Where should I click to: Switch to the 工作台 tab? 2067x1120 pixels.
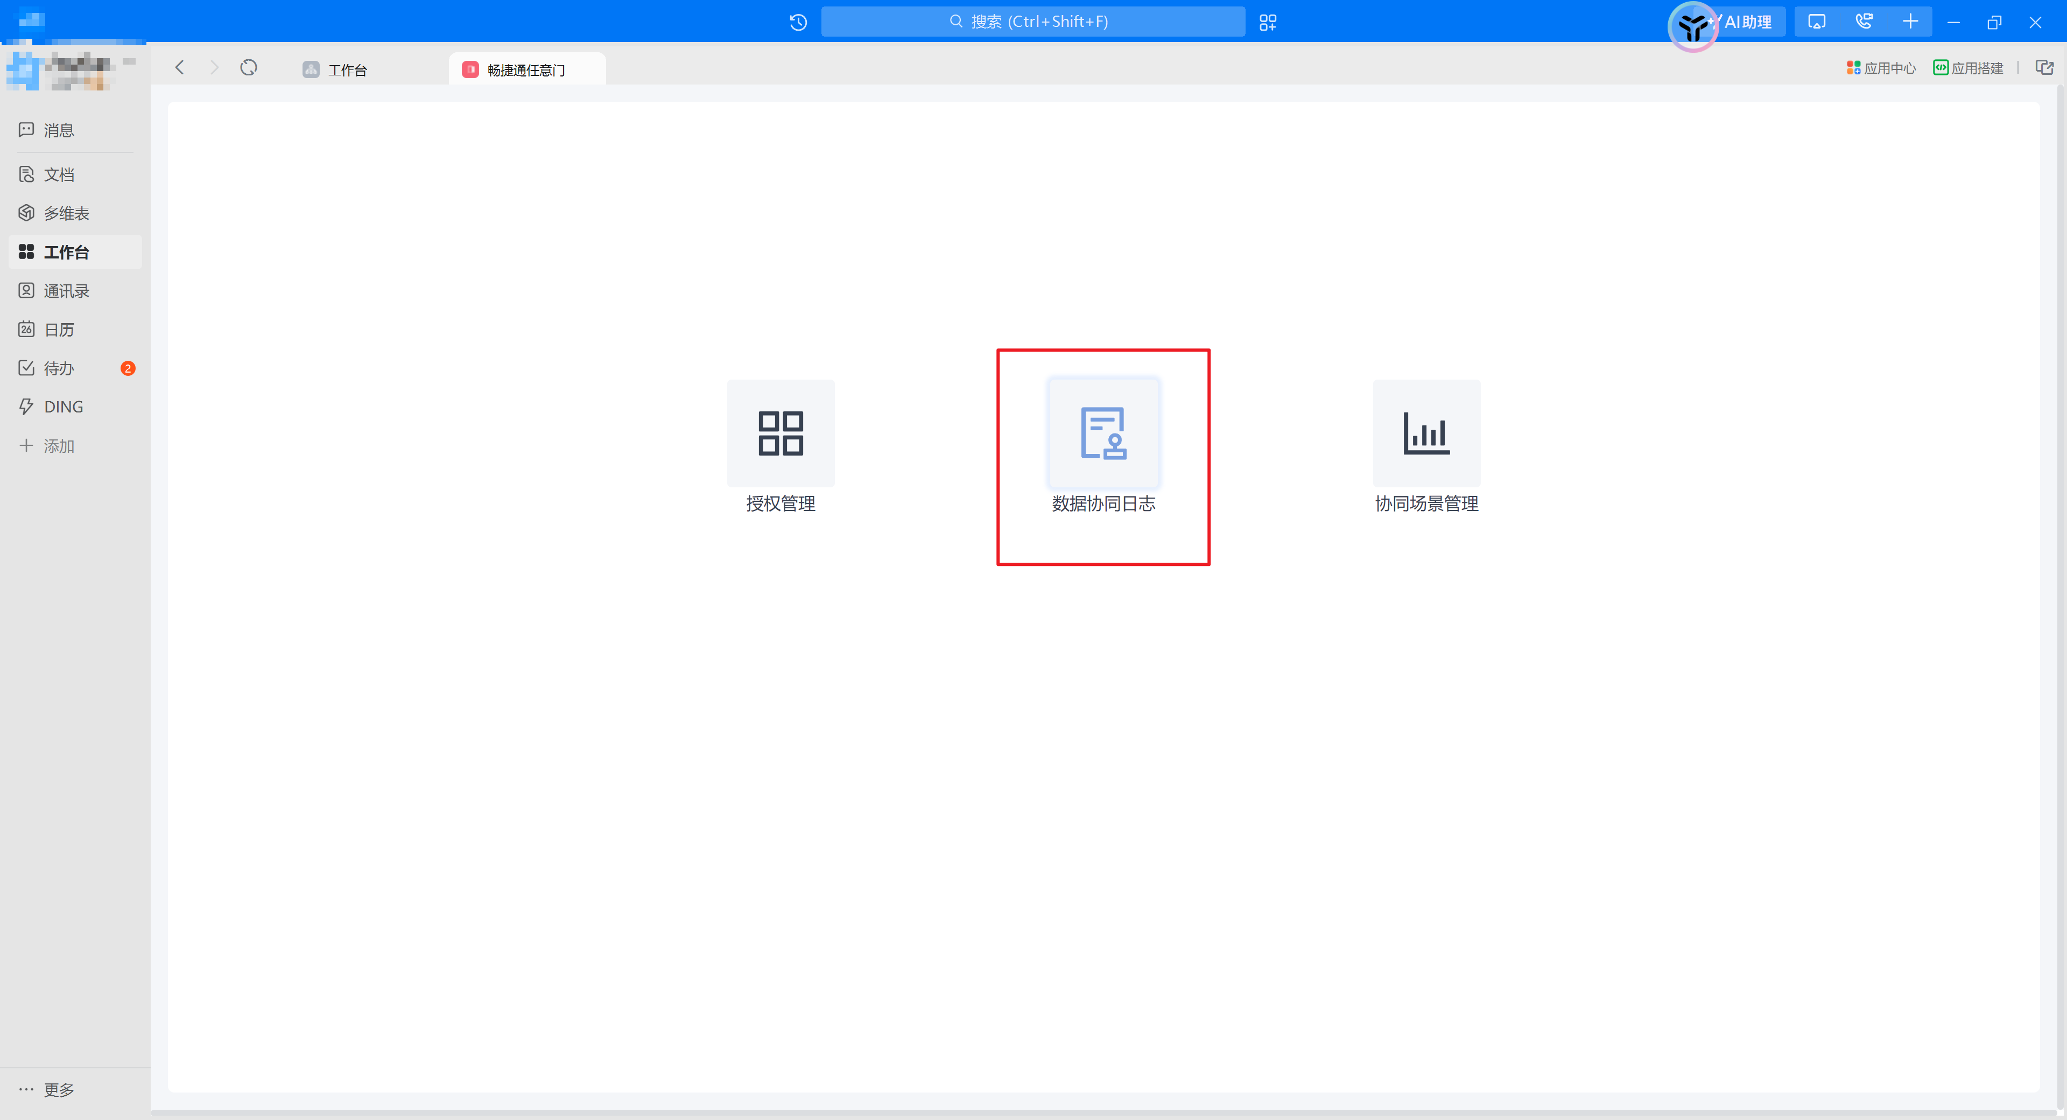pos(335,70)
